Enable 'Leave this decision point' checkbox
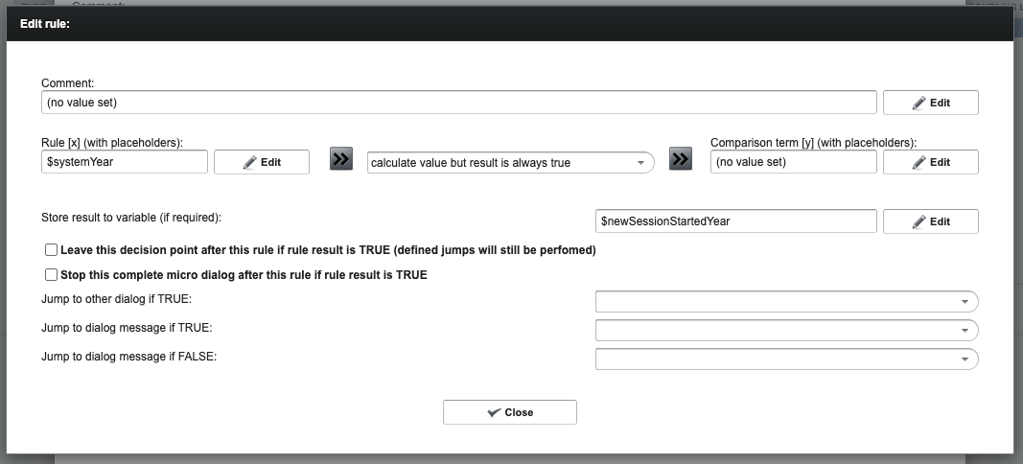Image resolution: width=1023 pixels, height=464 pixels. pyautogui.click(x=51, y=250)
